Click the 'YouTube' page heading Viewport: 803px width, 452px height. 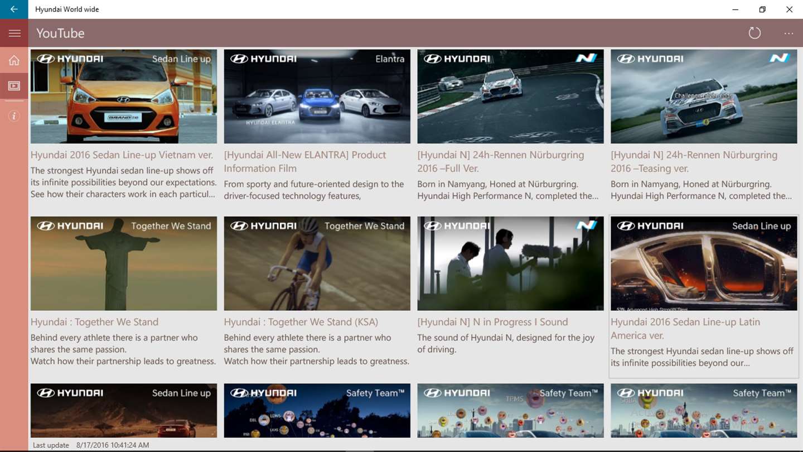60,33
